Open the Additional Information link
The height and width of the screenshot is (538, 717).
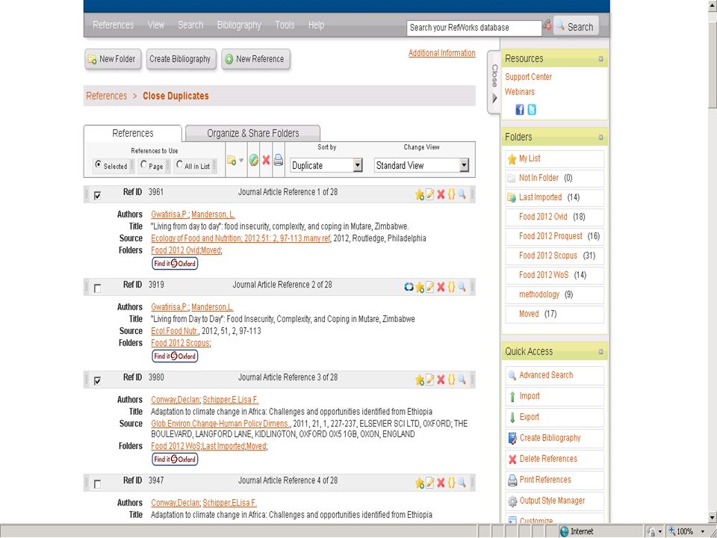[441, 53]
